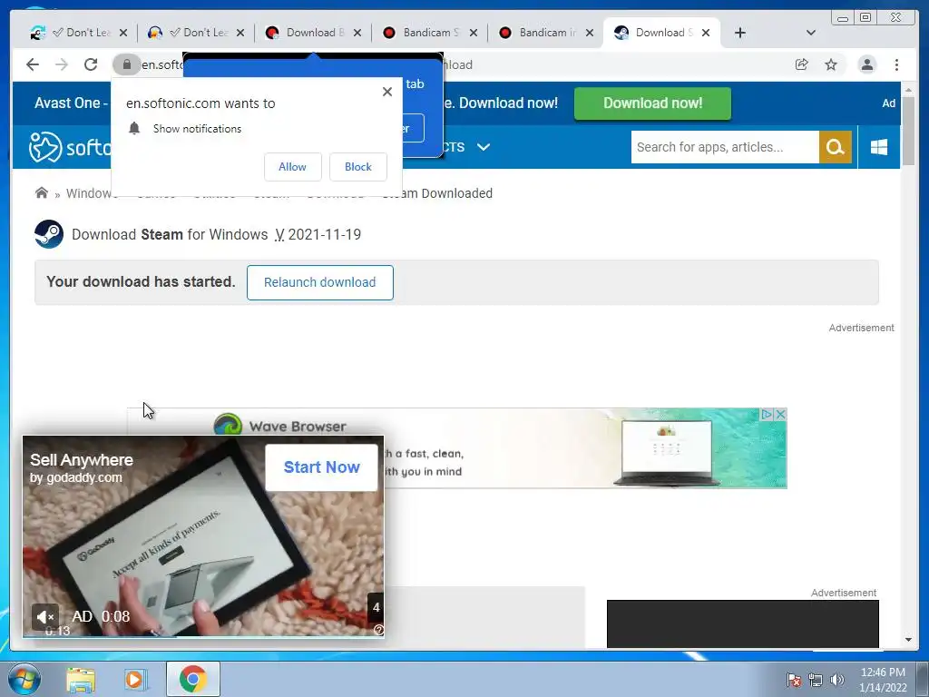Click the page scrollbar down arrow
Viewport: 929px width, 697px height.
pyautogui.click(x=908, y=640)
